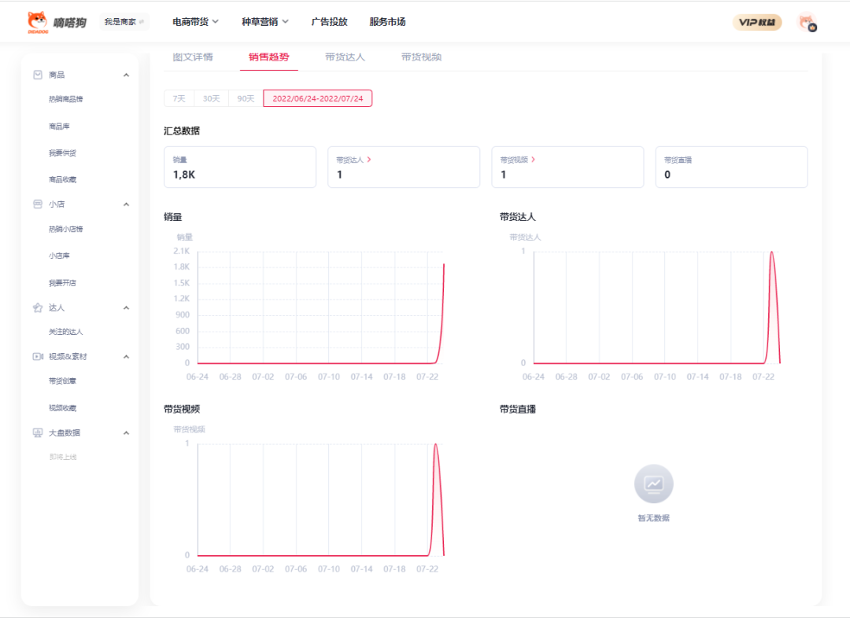Open 热销商品榜 in the sidebar

[65, 99]
